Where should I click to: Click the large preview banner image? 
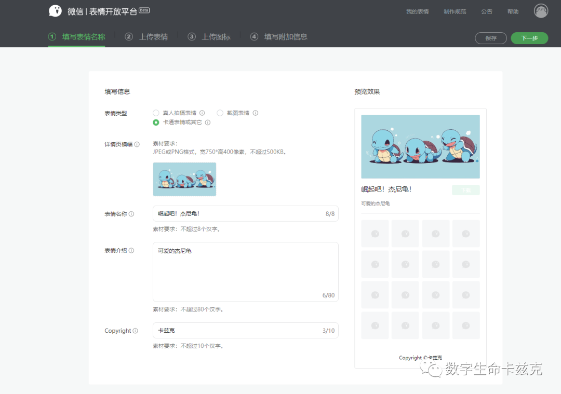tap(420, 146)
